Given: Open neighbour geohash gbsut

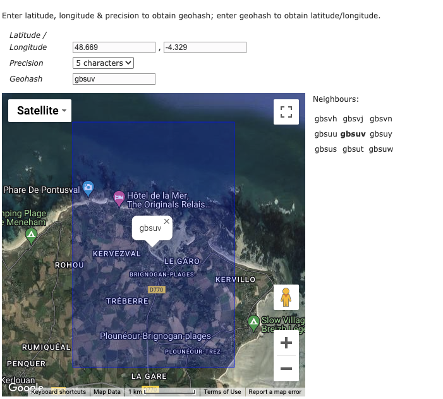Looking at the screenshot, I should pyautogui.click(x=353, y=149).
